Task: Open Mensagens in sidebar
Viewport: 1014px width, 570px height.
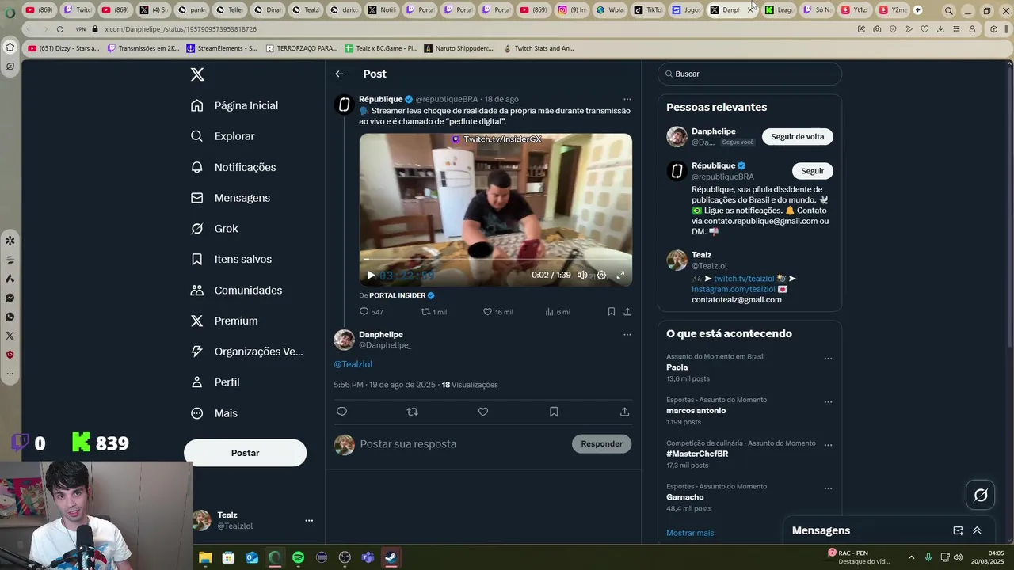Action: [x=231, y=198]
